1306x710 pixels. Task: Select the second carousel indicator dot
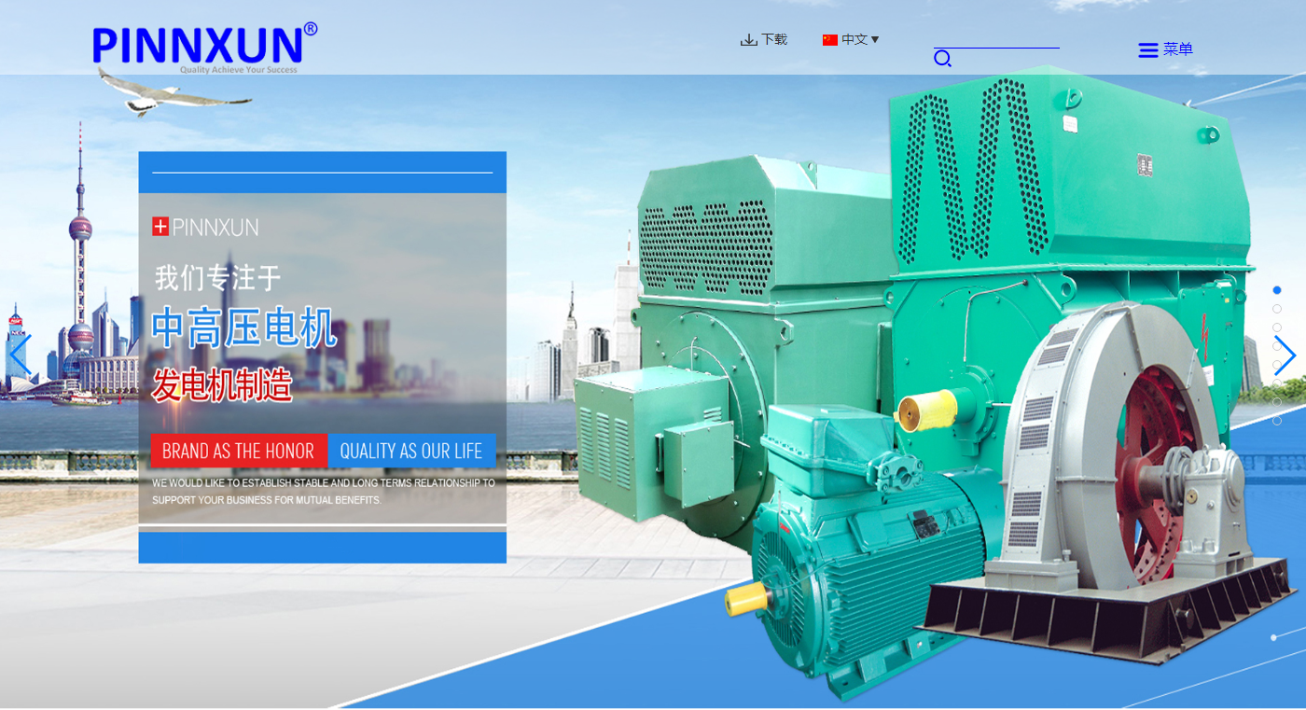tap(1277, 309)
